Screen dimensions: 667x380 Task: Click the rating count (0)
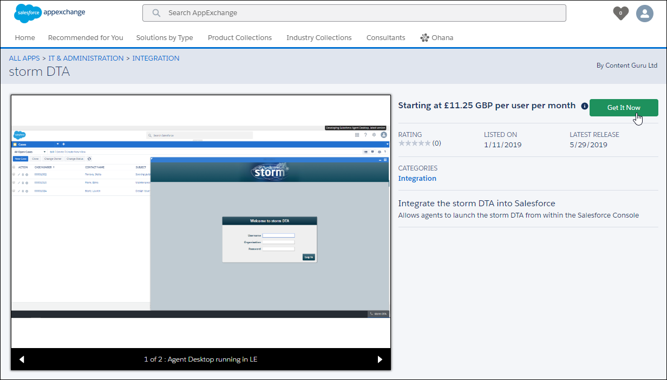click(x=436, y=143)
